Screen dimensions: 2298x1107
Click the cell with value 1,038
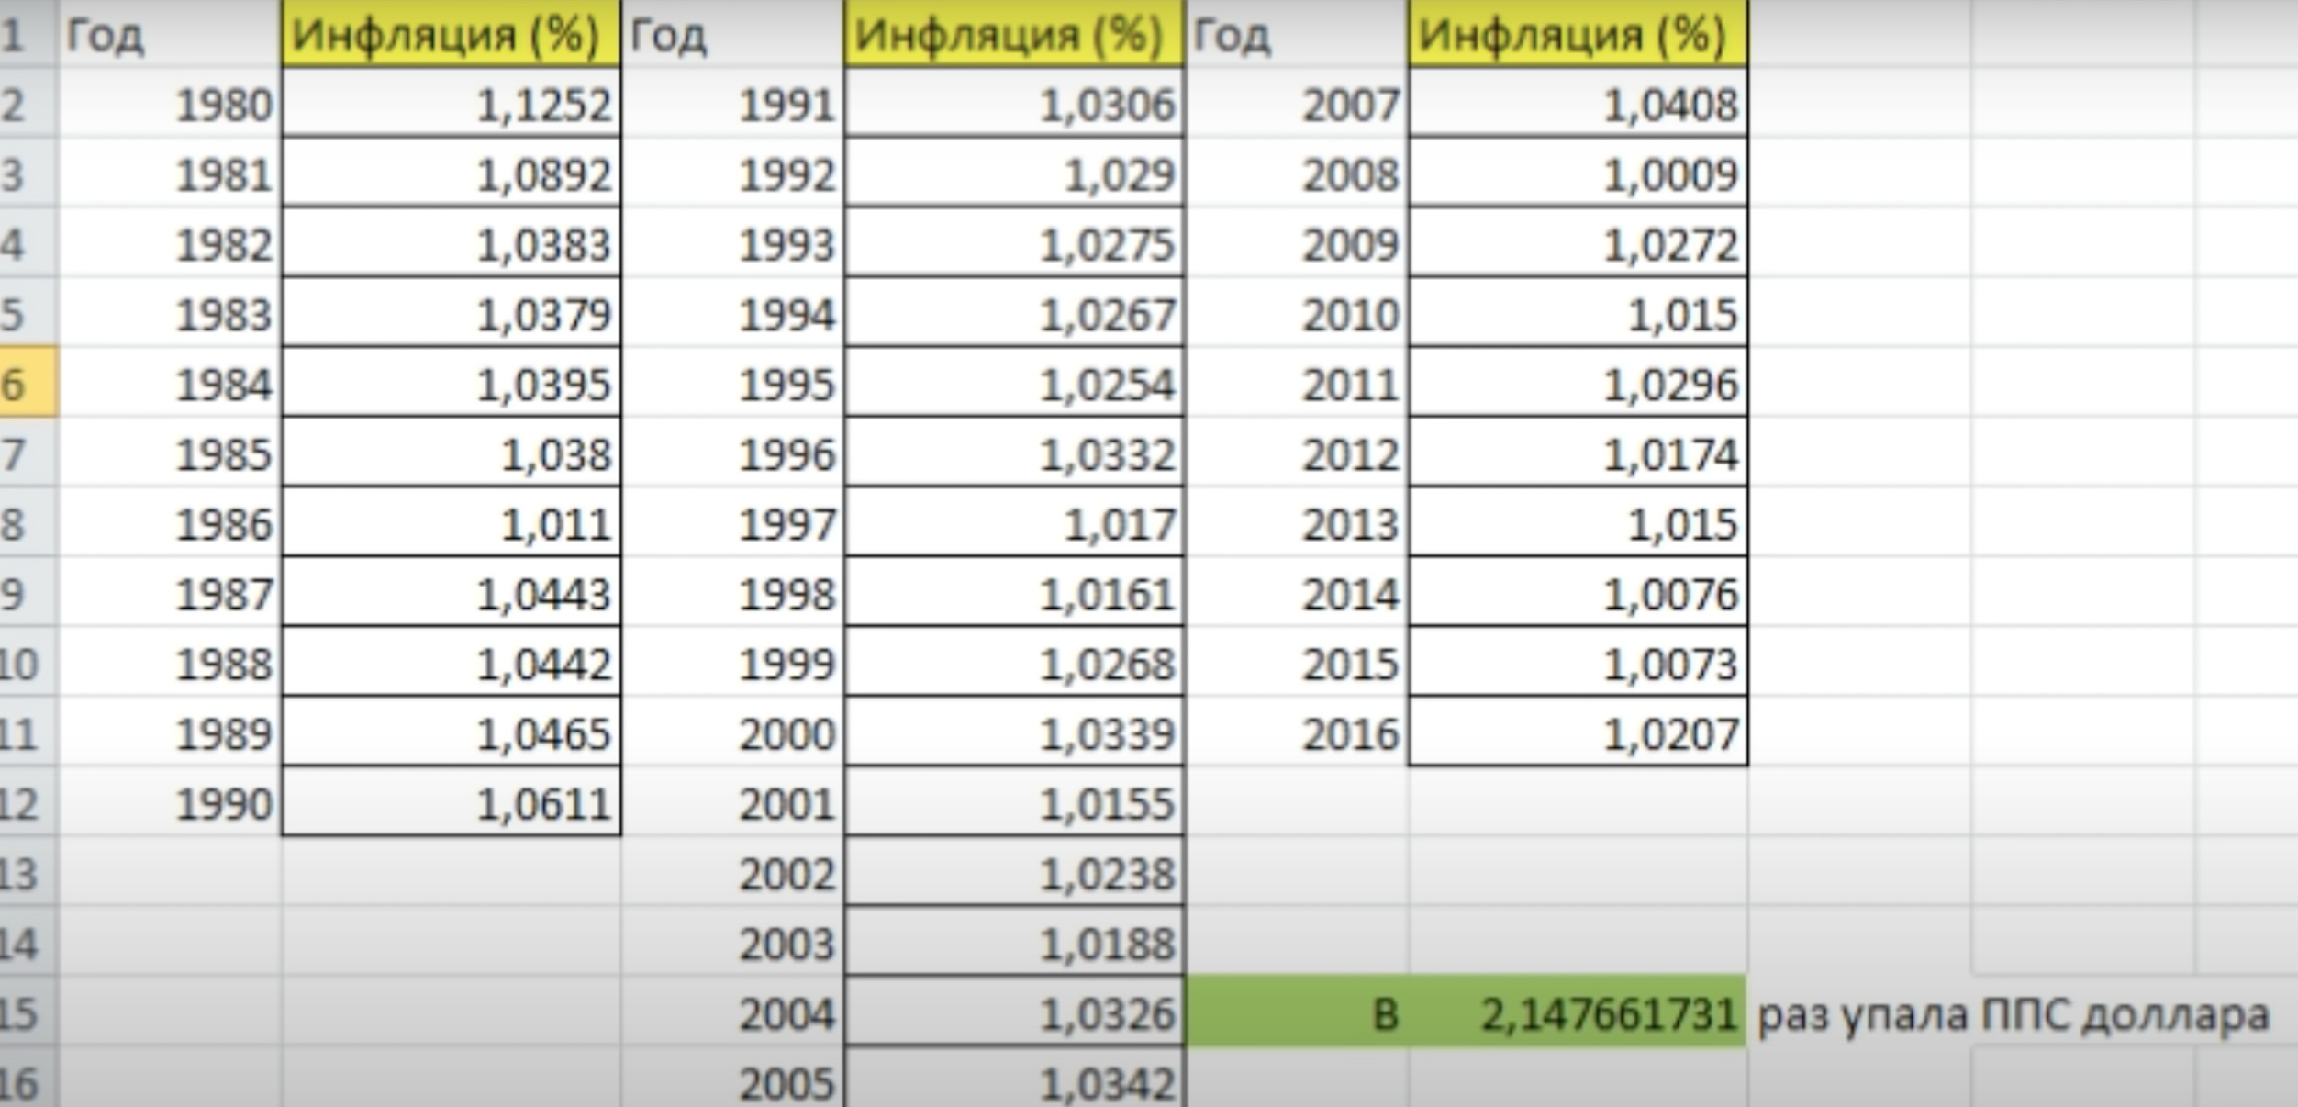(x=452, y=453)
